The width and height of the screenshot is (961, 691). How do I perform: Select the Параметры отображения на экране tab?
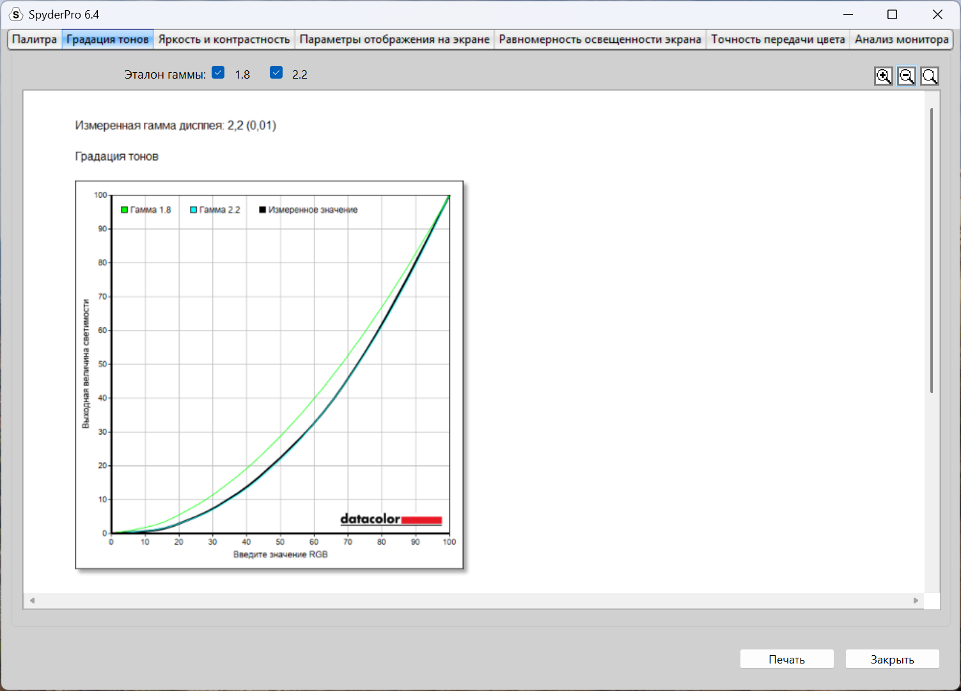395,40
